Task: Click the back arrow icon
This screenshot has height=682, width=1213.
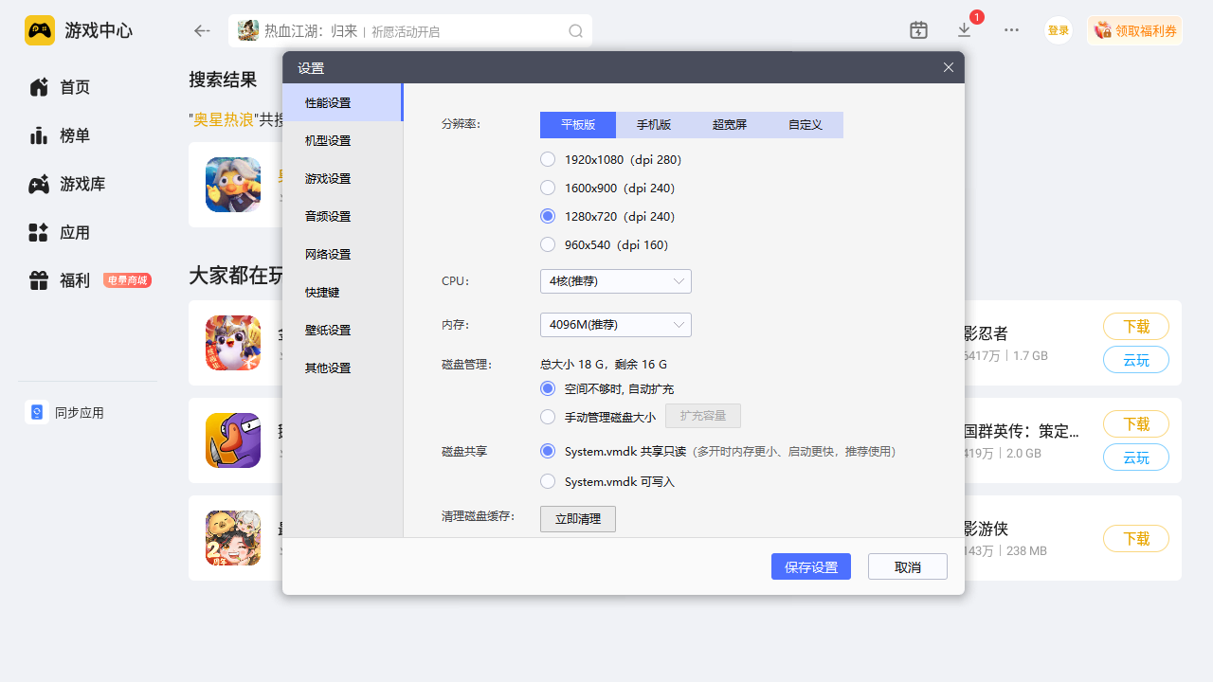Action: (201, 30)
